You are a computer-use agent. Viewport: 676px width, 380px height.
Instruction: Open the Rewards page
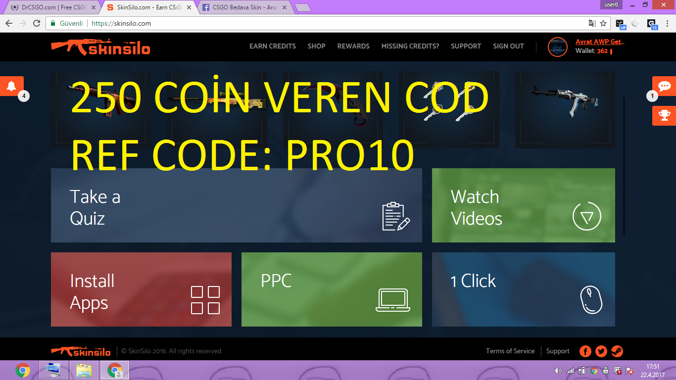coord(353,46)
